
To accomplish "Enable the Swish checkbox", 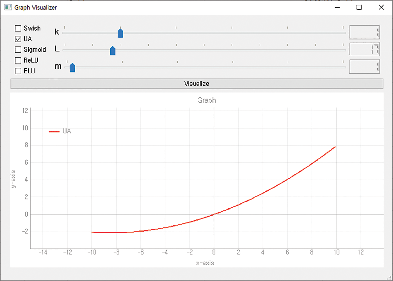I will (18, 28).
